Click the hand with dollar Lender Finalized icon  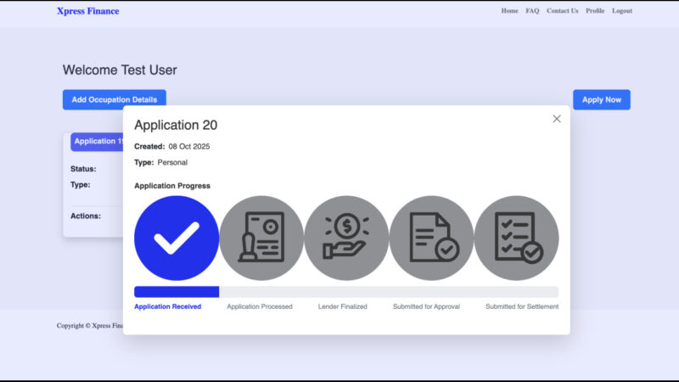346,238
